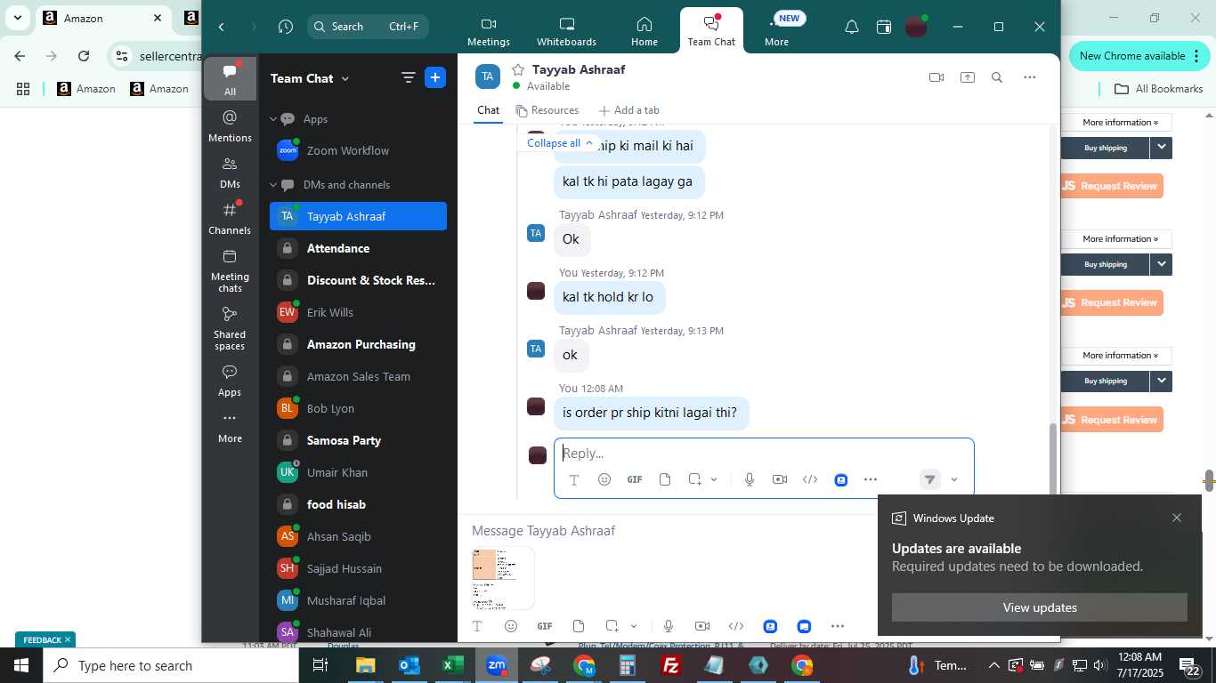The width and height of the screenshot is (1216, 683).
Task: Open the notifications bell in Zoom
Action: pyautogui.click(x=851, y=27)
